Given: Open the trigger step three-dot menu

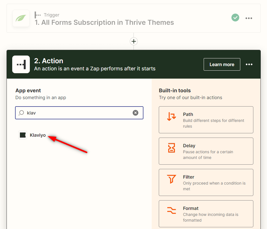Looking at the screenshot, I should pyautogui.click(x=249, y=18).
